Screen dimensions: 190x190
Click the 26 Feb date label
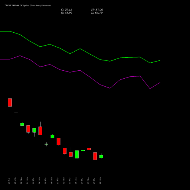click(x=15, y=181)
